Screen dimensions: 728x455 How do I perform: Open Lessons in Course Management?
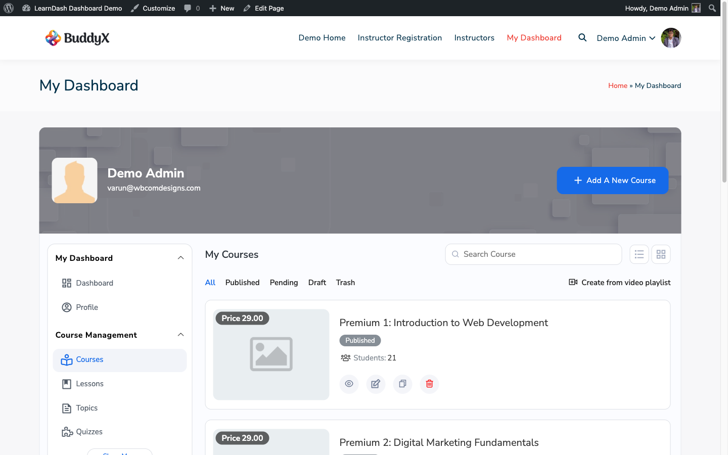(x=89, y=383)
